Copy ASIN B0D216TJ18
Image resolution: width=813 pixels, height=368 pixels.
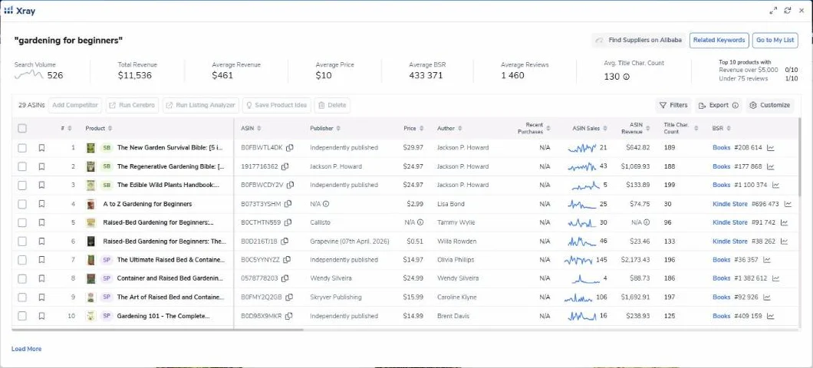click(x=285, y=241)
